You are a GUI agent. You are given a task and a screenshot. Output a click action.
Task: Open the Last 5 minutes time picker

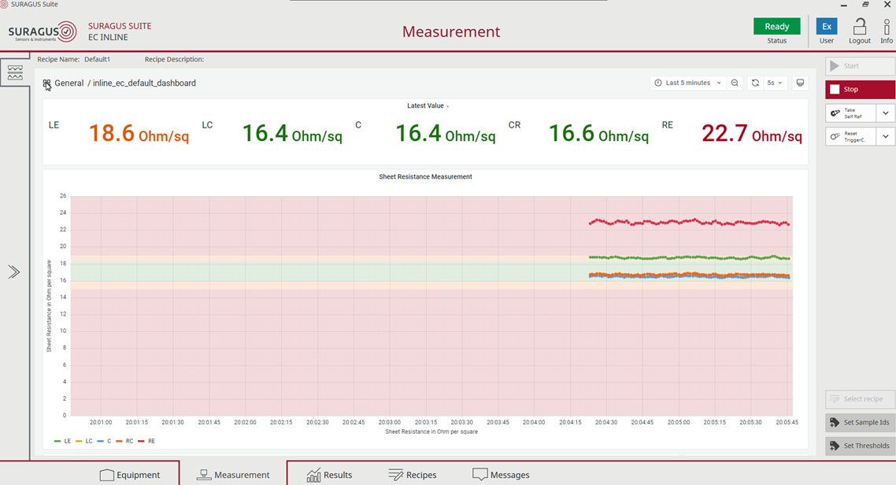point(687,83)
